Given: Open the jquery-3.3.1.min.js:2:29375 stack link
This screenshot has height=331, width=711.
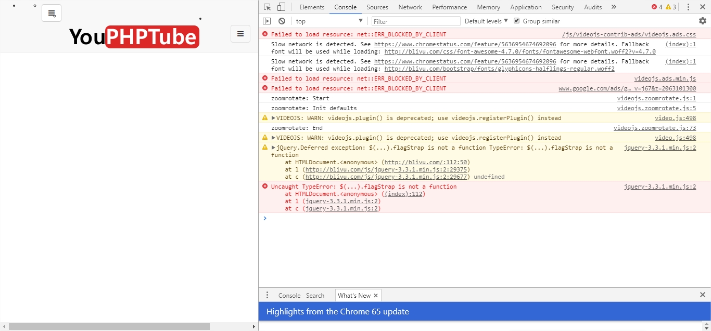Looking at the screenshot, I should pos(387,169).
